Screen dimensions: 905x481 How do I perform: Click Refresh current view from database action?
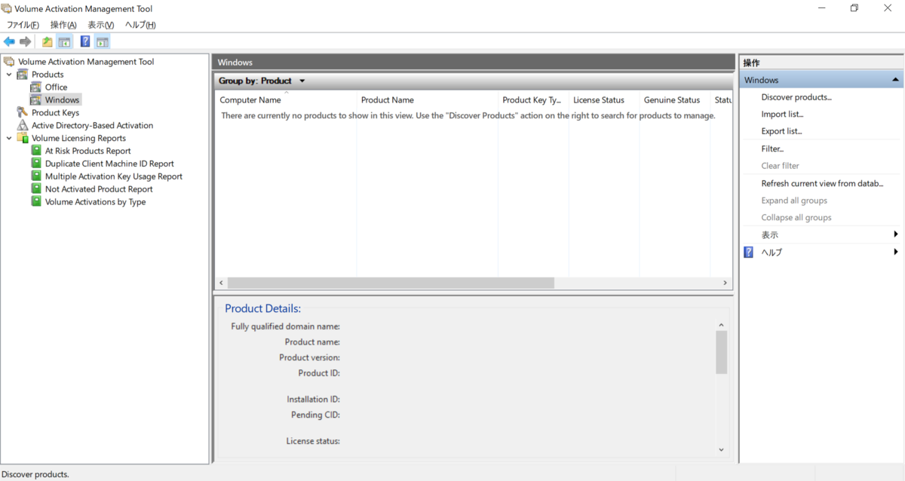point(822,184)
